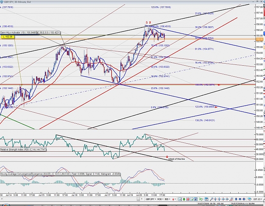Click the 123.6% (157.7816) Fibonacci label
Viewport: 265px width, 206px height.
click(x=161, y=7)
